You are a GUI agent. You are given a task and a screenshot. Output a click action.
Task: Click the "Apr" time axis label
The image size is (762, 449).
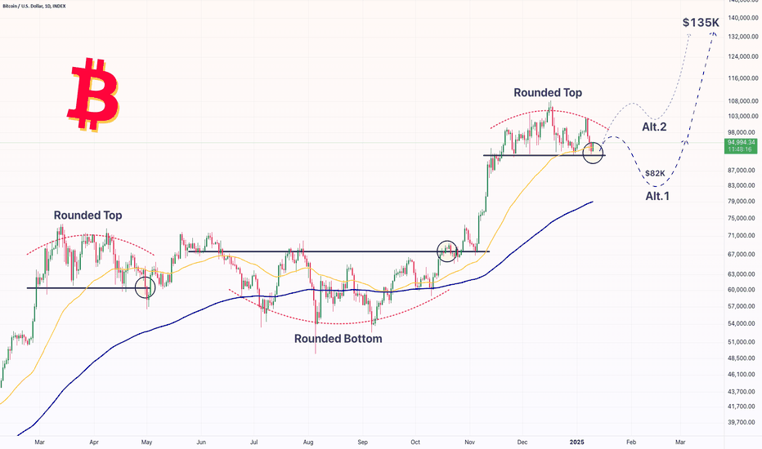pyautogui.click(x=94, y=442)
